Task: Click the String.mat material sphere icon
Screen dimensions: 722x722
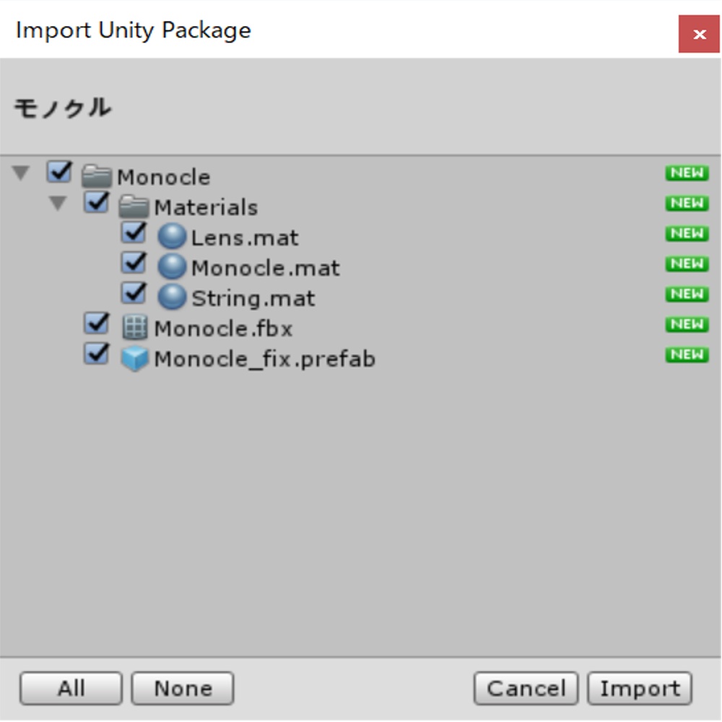Action: point(172,297)
